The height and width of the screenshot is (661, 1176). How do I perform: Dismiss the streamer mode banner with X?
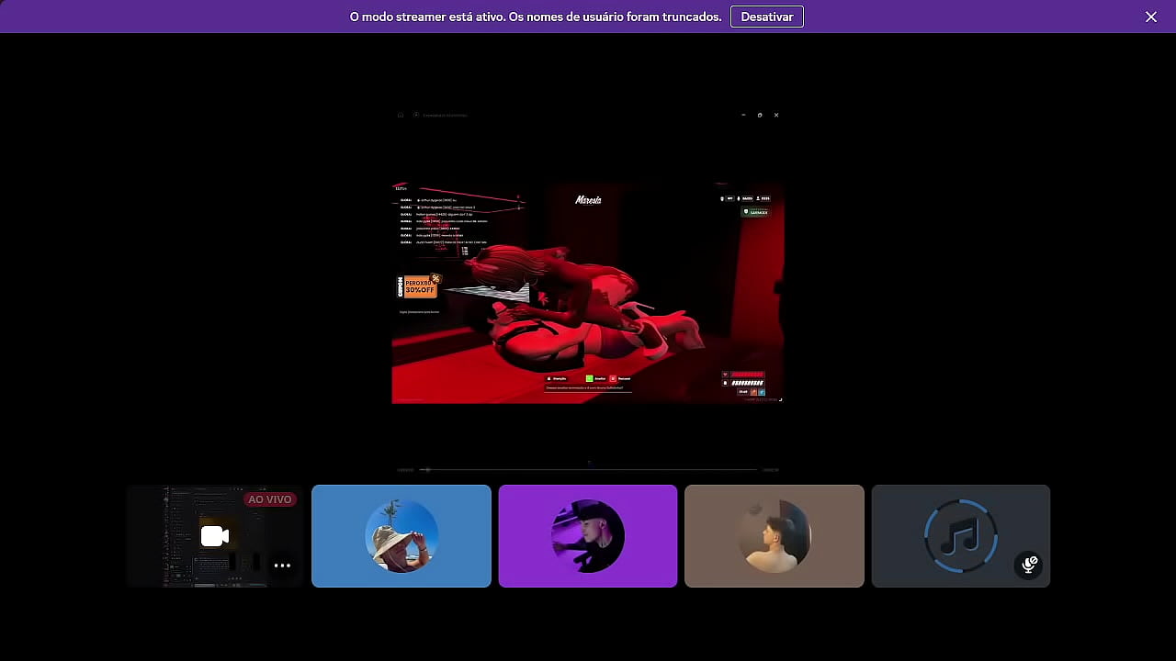click(1150, 17)
